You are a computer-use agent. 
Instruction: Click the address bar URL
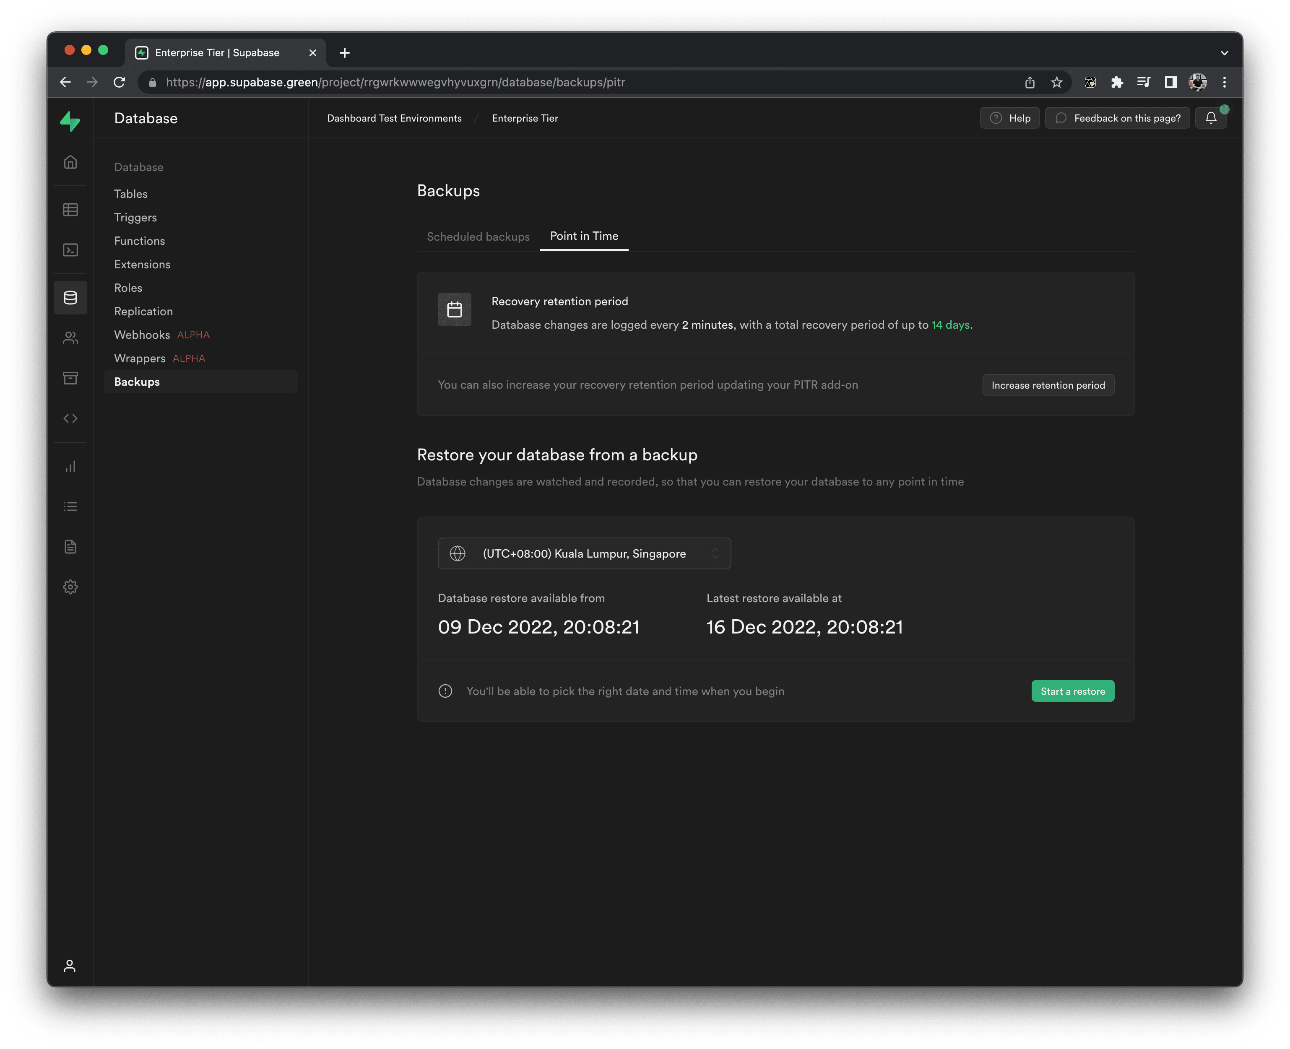click(395, 82)
